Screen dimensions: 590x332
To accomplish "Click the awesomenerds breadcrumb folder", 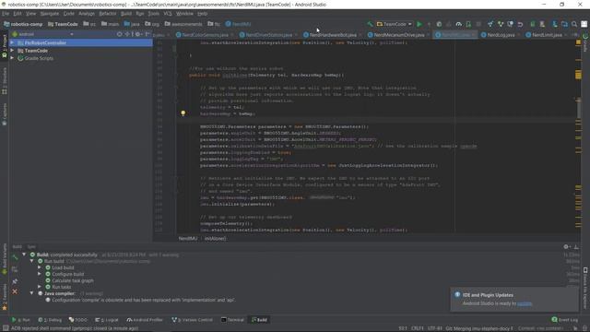I will (x=183, y=24).
